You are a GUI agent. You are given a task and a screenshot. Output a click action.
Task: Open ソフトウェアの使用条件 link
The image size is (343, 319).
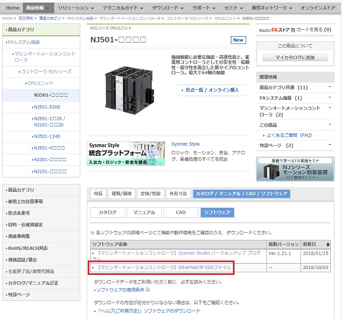120,290
